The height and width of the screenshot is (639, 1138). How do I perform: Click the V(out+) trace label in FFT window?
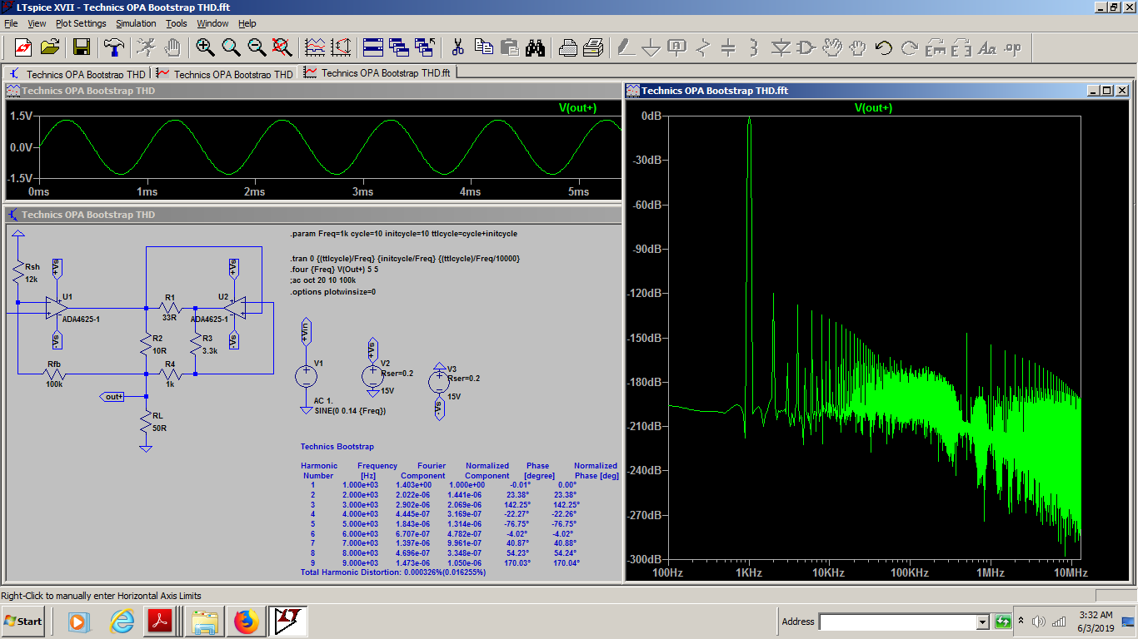point(873,108)
